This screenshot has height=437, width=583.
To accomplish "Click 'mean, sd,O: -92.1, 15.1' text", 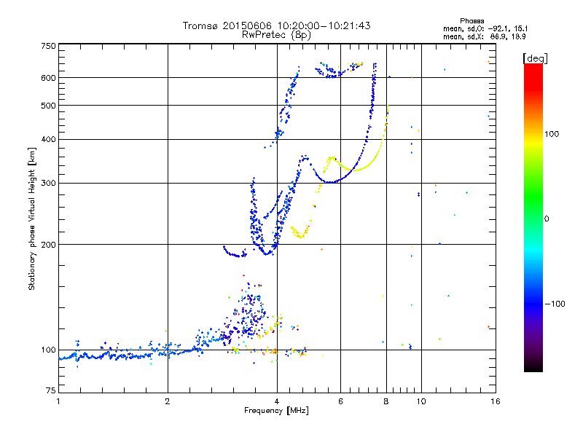I will [x=485, y=29].
